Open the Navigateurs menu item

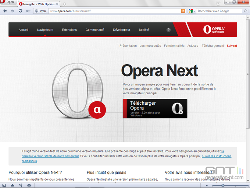(45, 30)
